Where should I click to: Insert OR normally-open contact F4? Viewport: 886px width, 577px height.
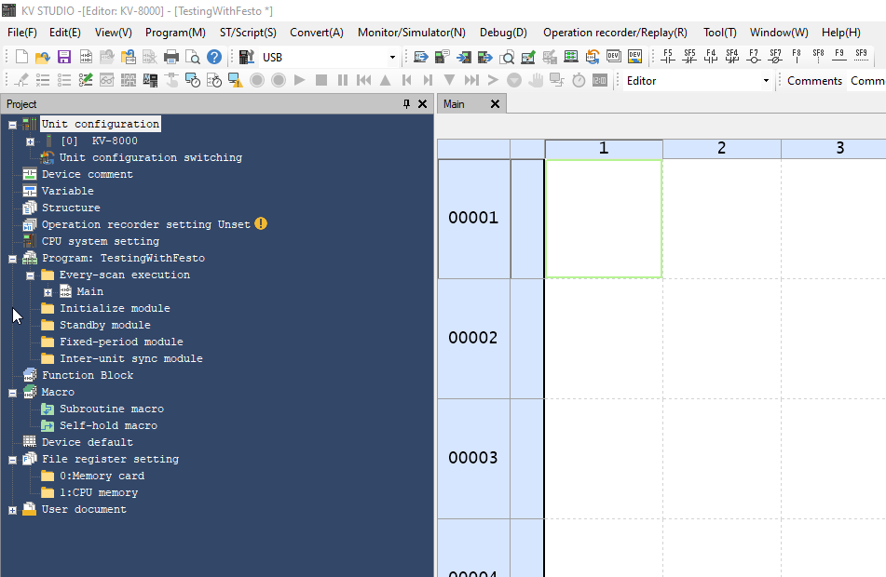(711, 56)
